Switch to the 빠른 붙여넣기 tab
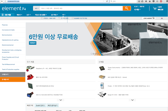The image size is (168, 111). click(x=52, y=105)
